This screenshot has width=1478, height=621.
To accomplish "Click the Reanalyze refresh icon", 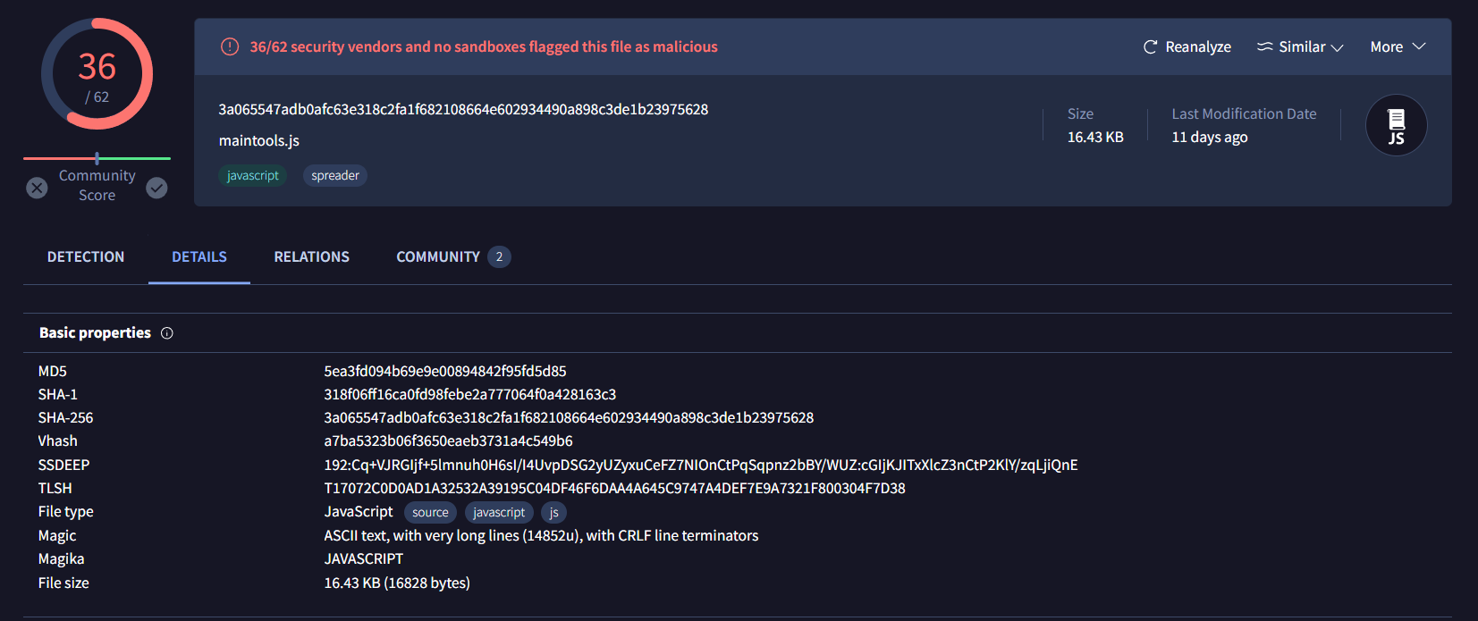I will pyautogui.click(x=1150, y=47).
